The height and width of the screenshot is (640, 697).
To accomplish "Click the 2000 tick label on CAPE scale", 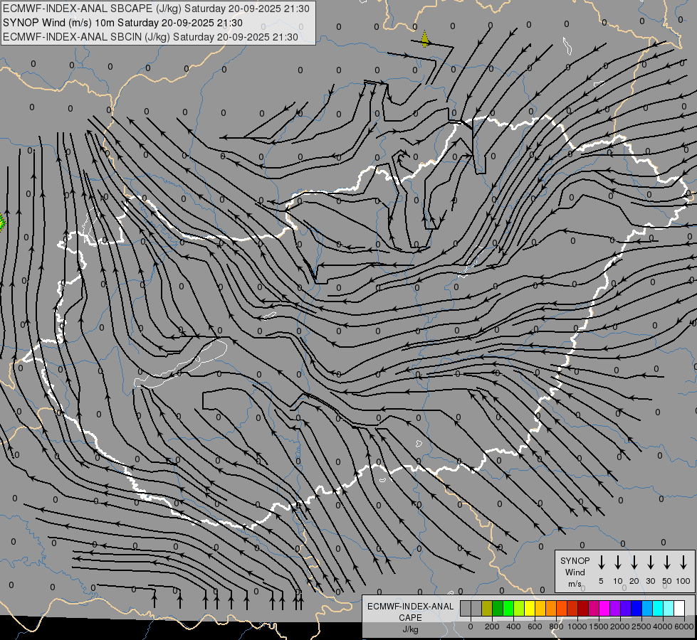I will pyautogui.click(x=620, y=626).
